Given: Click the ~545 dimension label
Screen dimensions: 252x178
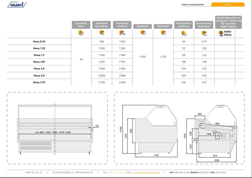Looking at the screenshot, I should (209, 134).
